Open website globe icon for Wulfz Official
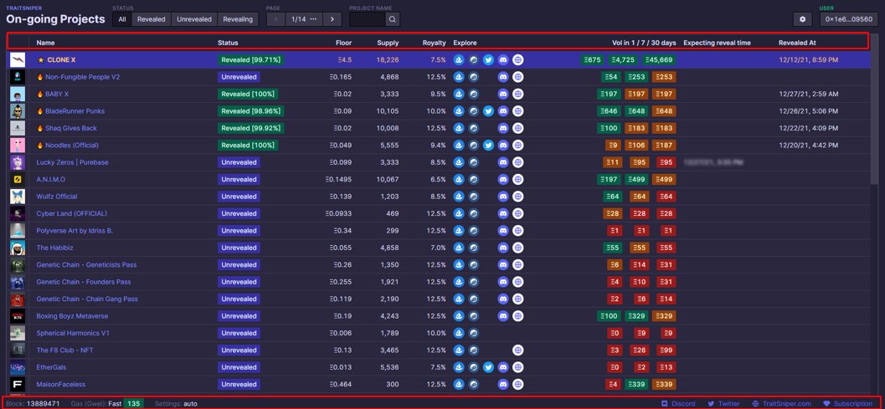 (517, 197)
